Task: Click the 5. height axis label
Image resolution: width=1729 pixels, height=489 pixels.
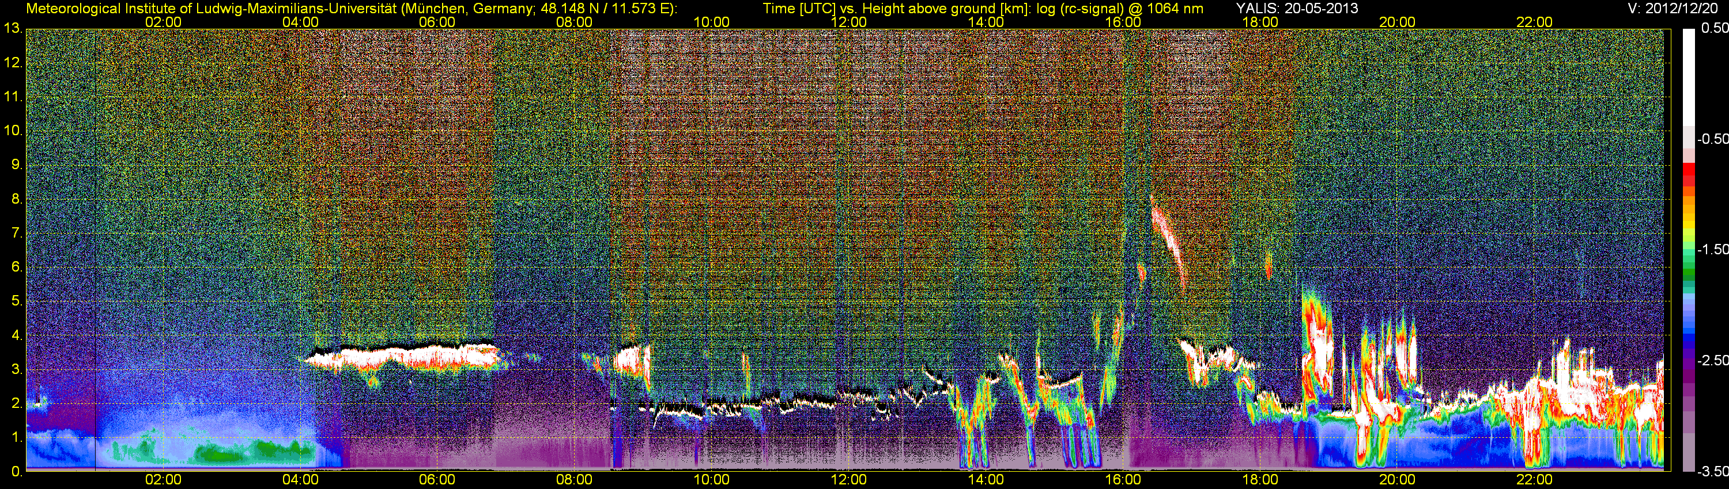Action: point(17,301)
